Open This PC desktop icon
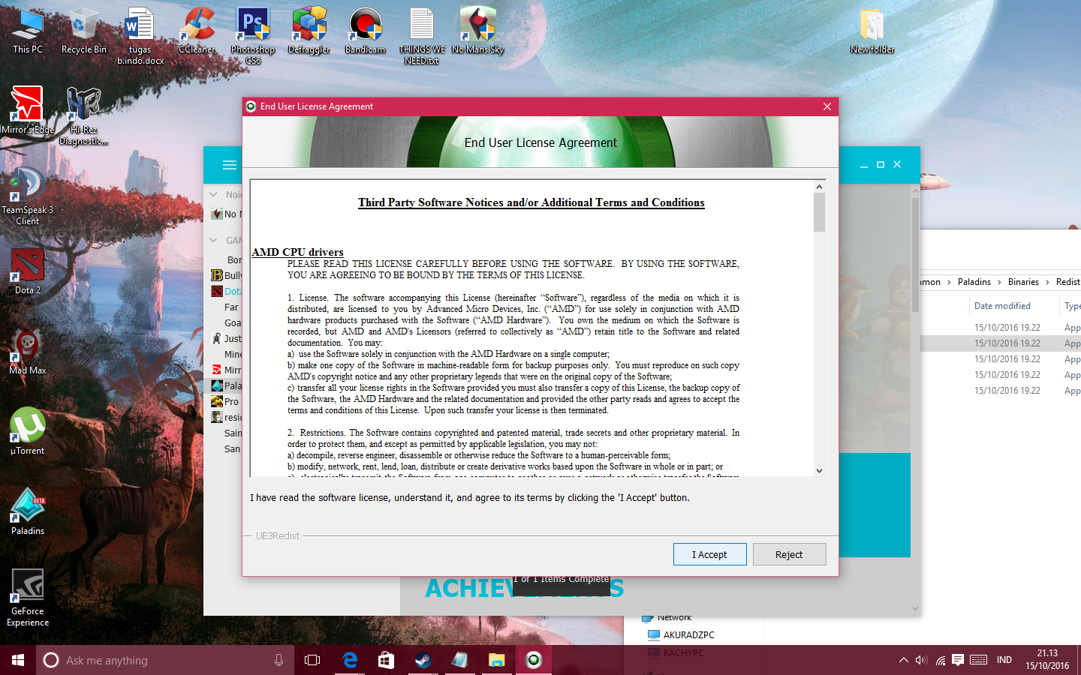The height and width of the screenshot is (675, 1081). click(x=28, y=31)
